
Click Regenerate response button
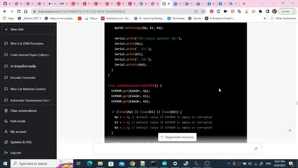(177, 137)
